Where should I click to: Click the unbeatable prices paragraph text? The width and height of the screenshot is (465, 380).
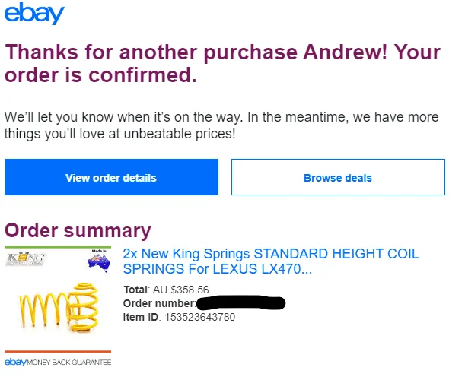pos(221,125)
